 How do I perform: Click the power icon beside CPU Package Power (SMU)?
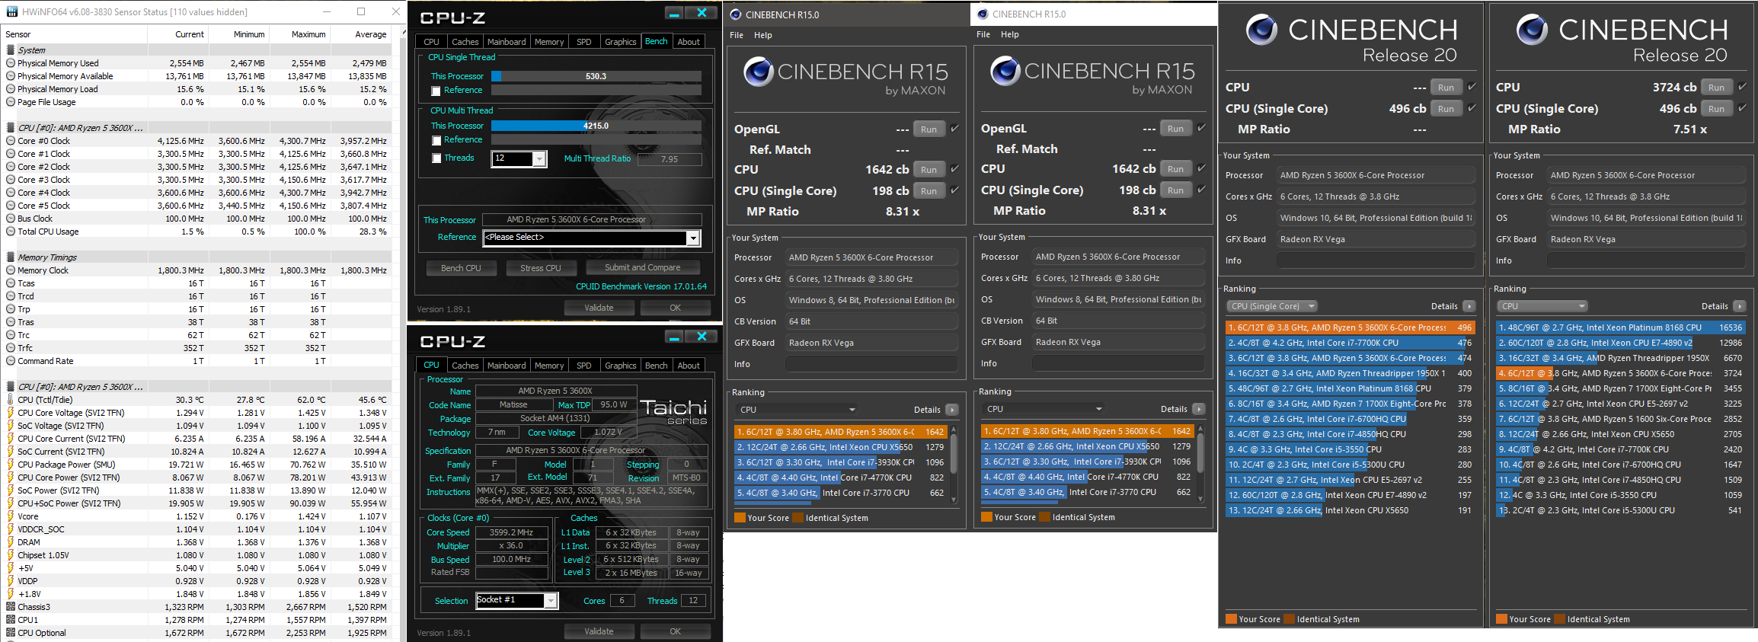point(11,465)
